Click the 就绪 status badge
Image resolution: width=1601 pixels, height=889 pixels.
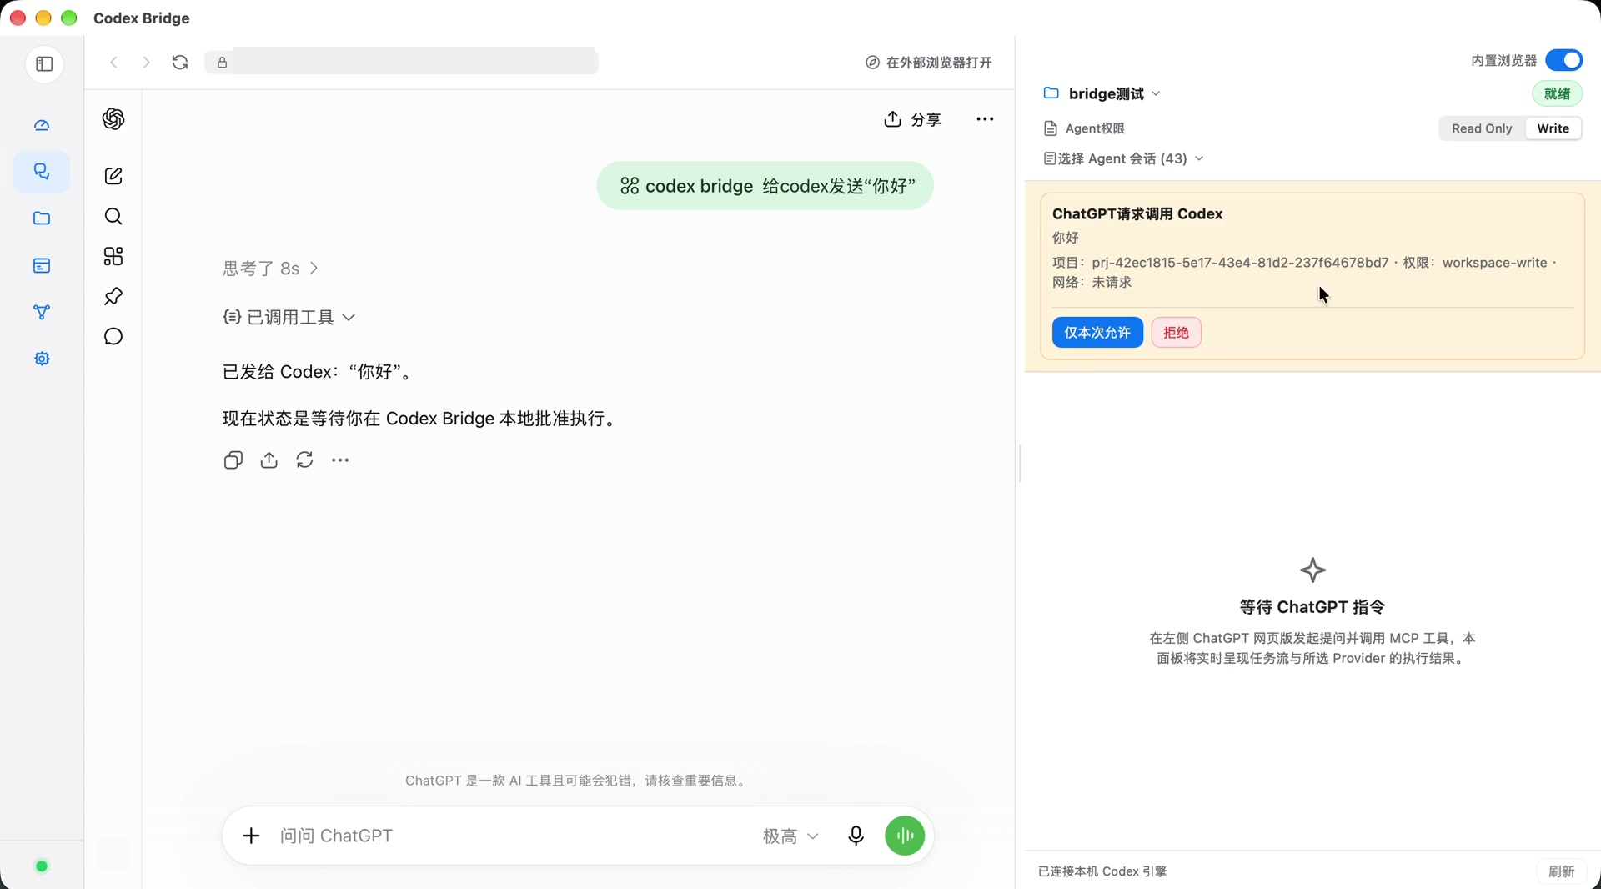click(x=1557, y=93)
